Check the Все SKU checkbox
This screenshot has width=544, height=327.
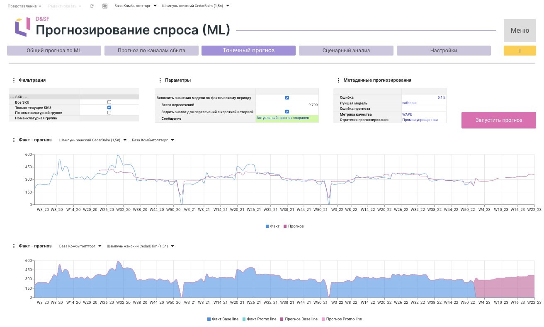(x=109, y=102)
